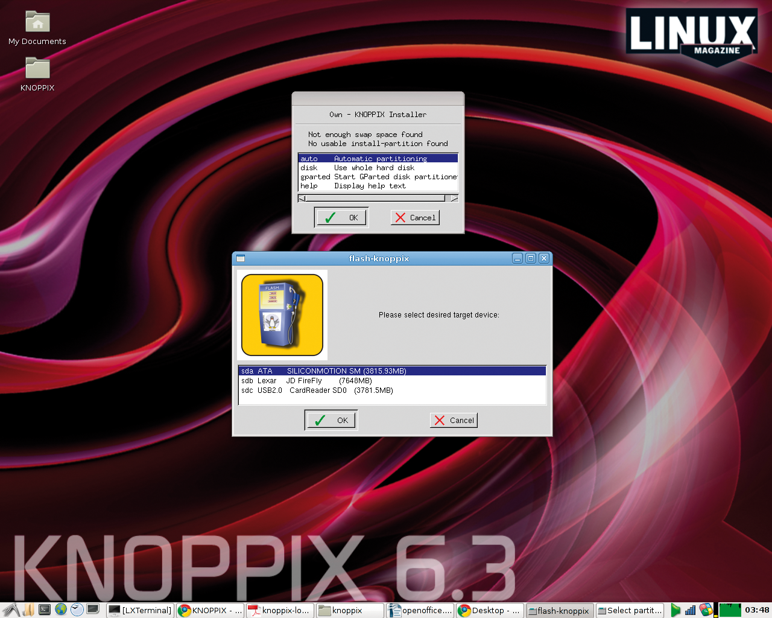Launch the PCManFM file manager icon in panel

28,610
